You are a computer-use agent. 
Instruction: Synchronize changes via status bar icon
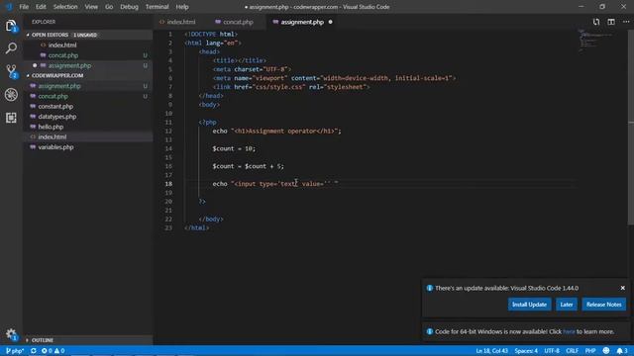pyautogui.click(x=33, y=351)
